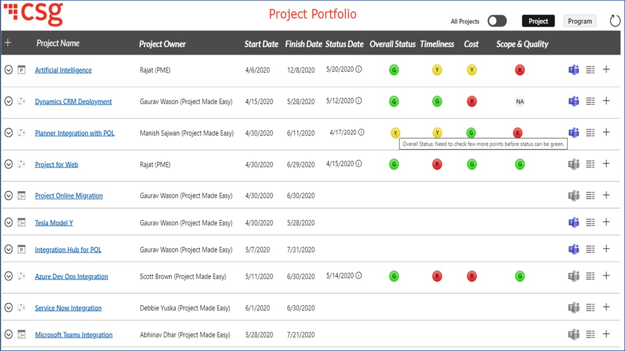The width and height of the screenshot is (625, 351).
Task: Click the All Projects label
Action: click(x=465, y=21)
